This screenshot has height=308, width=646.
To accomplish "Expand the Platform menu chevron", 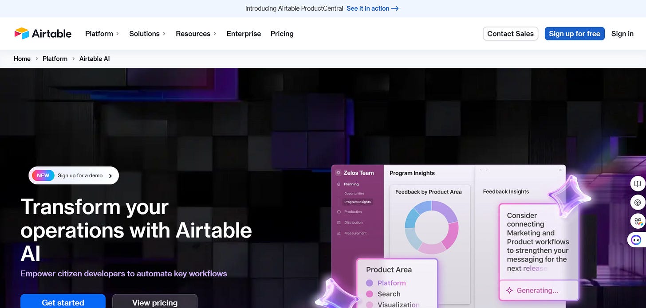I will coord(118,34).
